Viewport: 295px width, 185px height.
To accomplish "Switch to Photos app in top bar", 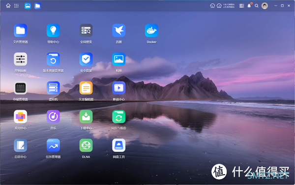I will click(28, 6).
